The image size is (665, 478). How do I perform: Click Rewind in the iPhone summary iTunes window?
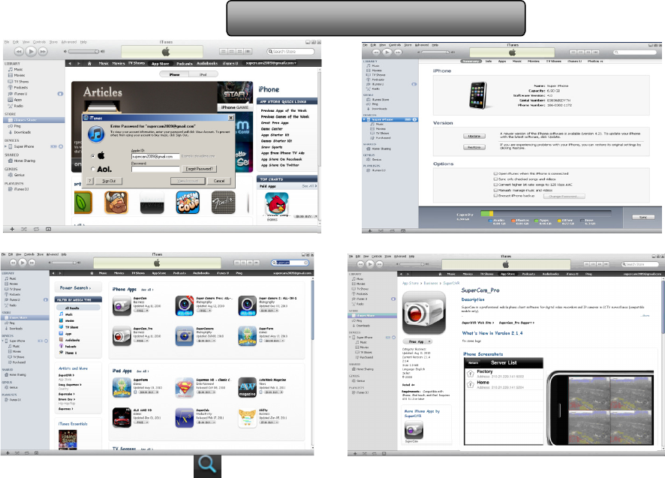[376, 53]
